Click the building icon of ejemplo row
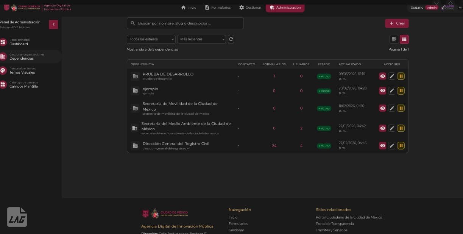Image resolution: width=463 pixels, height=234 pixels. (x=135, y=91)
